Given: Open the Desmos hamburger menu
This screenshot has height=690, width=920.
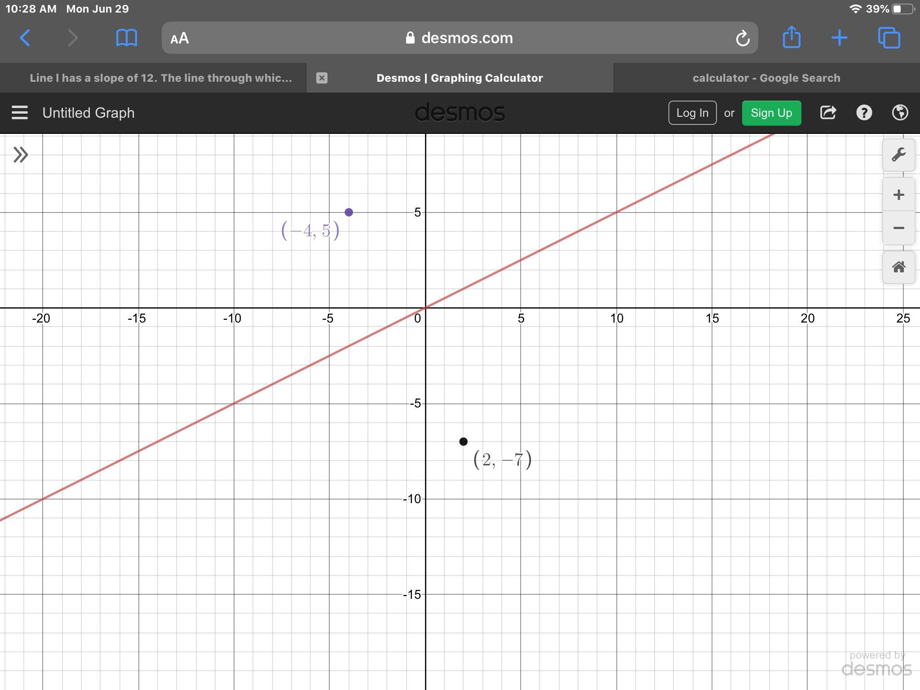Looking at the screenshot, I should point(20,113).
